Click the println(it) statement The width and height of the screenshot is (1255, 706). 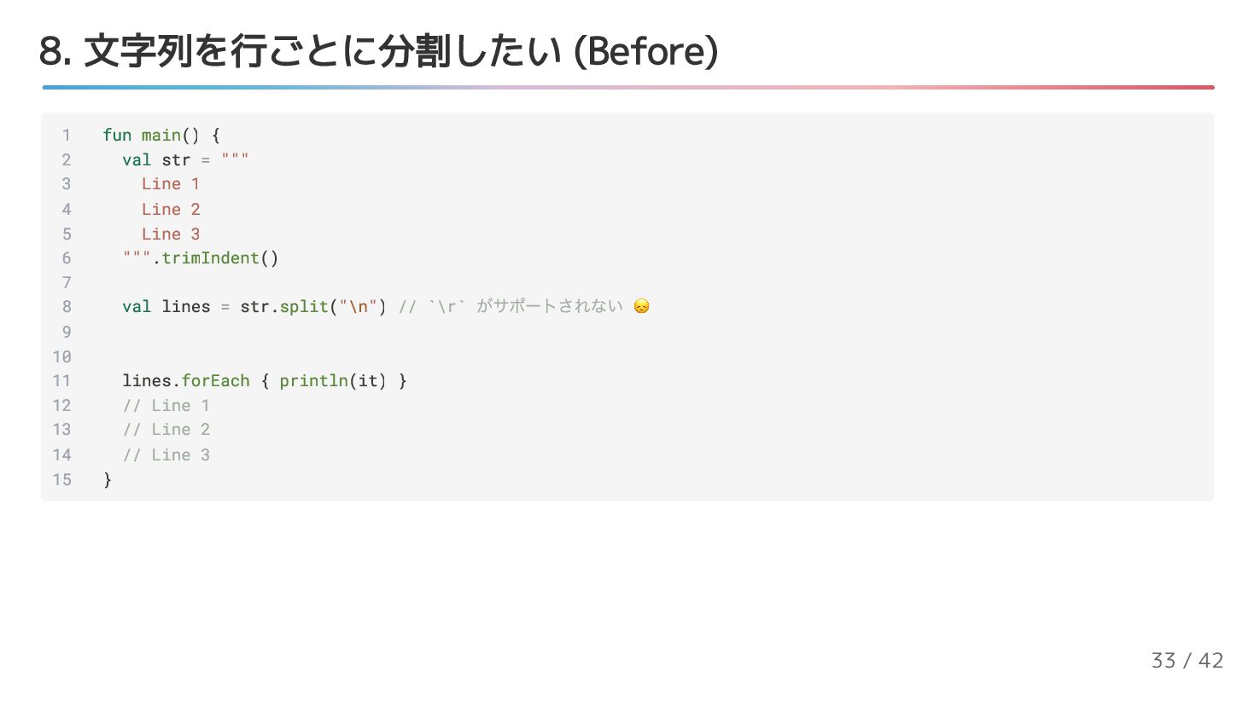pyautogui.click(x=333, y=380)
